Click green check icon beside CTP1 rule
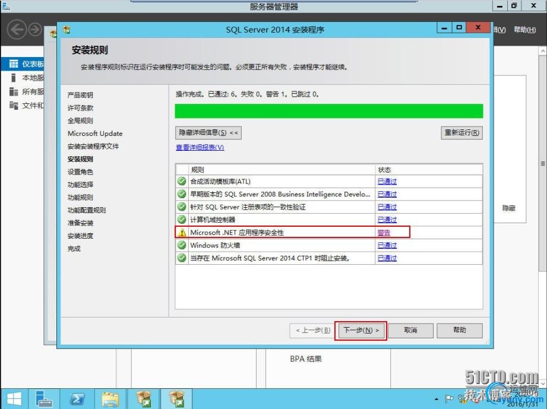This screenshot has width=547, height=409. 182,258
